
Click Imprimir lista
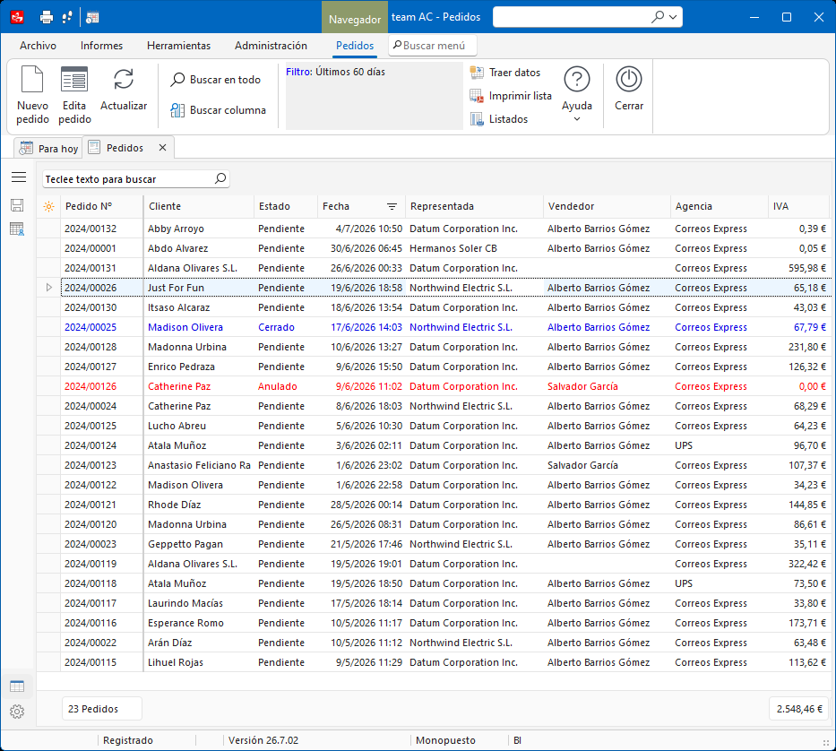[x=511, y=96]
